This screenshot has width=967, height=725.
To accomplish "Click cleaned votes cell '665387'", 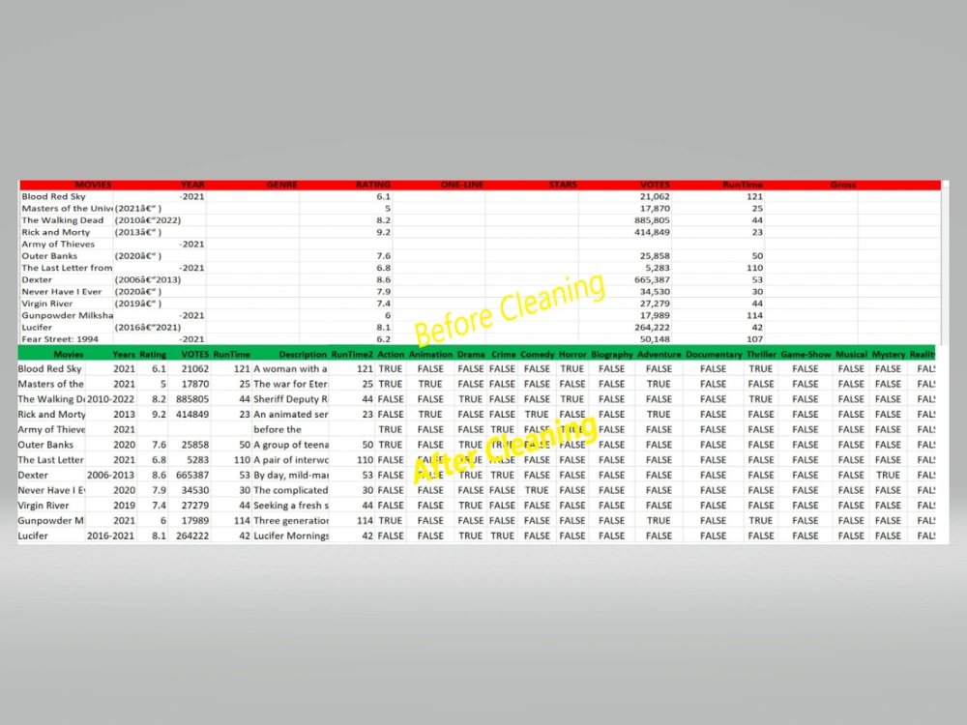I will tap(192, 475).
